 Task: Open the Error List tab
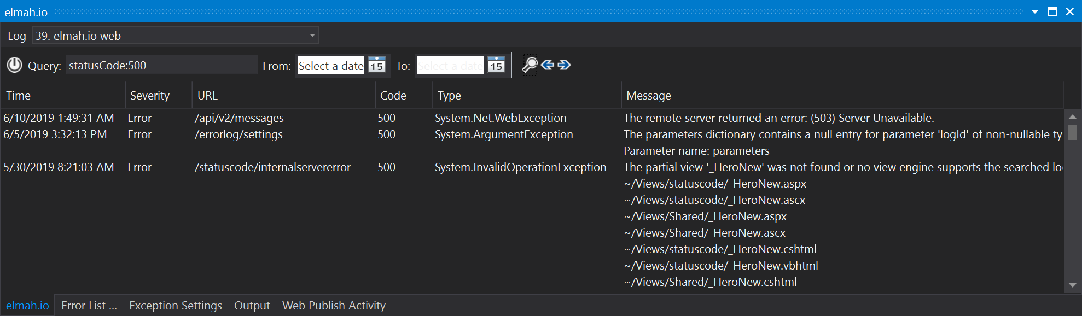[x=89, y=306]
